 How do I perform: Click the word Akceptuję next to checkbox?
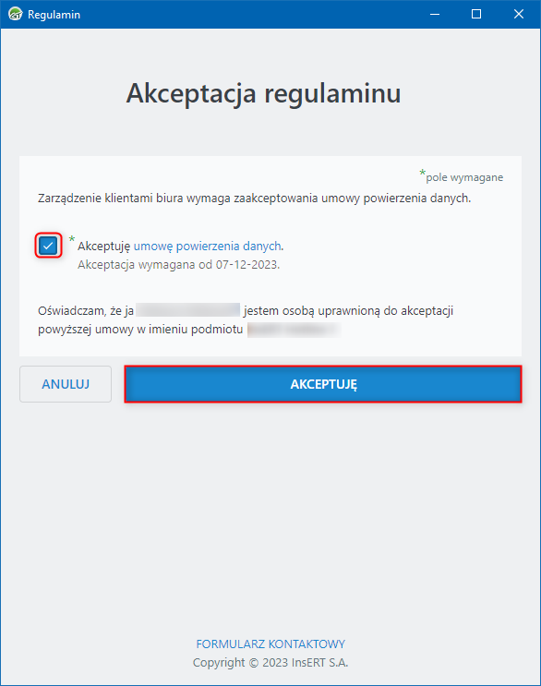[x=103, y=247]
